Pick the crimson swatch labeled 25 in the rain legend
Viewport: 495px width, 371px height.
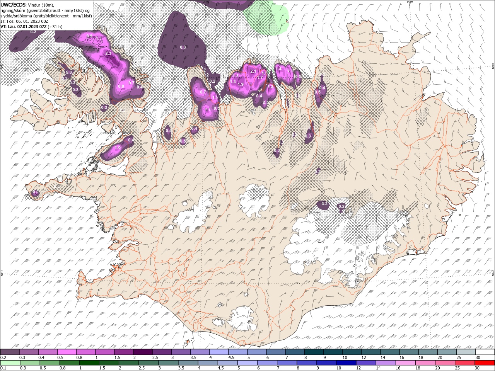click(x=464, y=362)
